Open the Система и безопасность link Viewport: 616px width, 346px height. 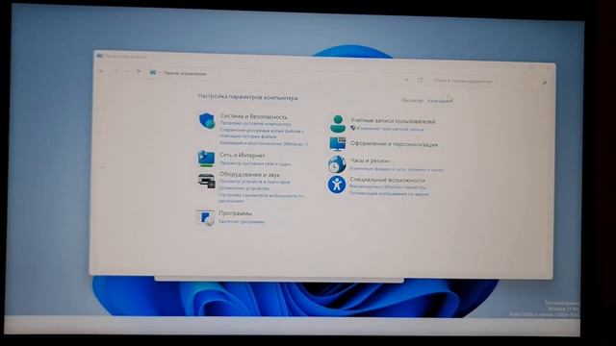coord(253,116)
